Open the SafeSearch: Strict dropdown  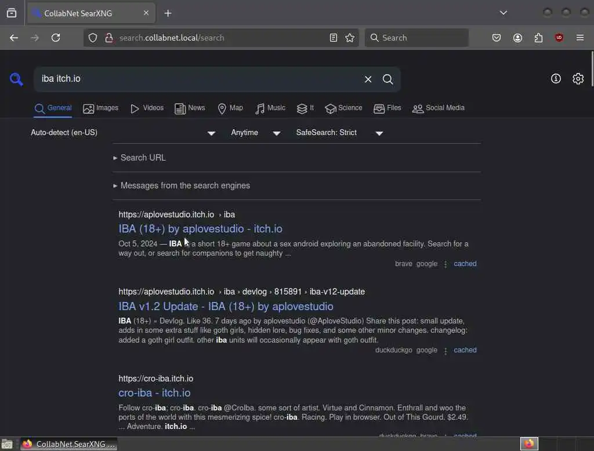coord(340,133)
